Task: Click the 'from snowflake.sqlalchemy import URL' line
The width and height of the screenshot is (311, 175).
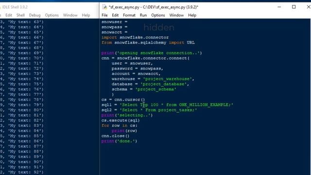Action: [x=148, y=43]
